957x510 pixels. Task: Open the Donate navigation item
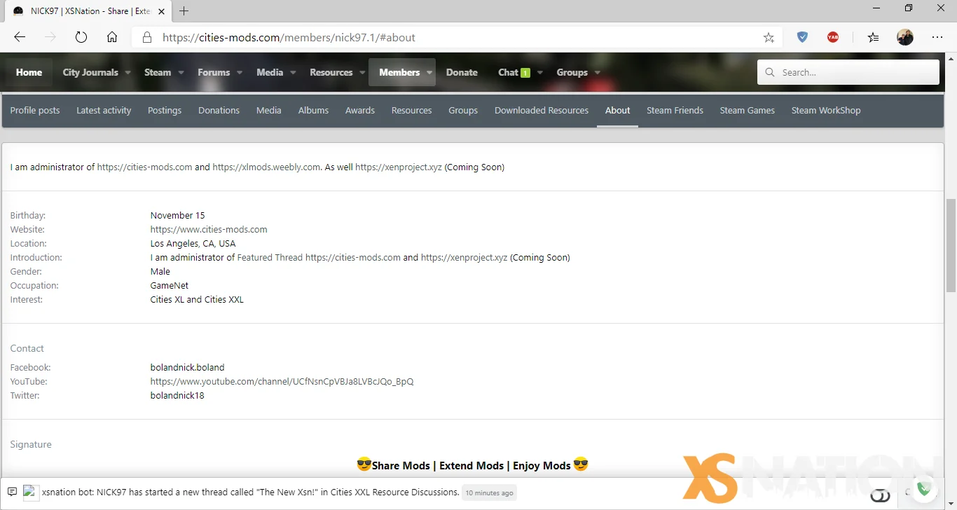click(x=462, y=72)
